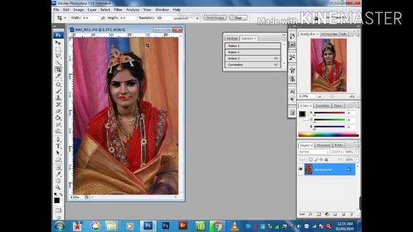The height and width of the screenshot is (232, 413).
Task: Switch to the Paths tab
Action: click(x=339, y=145)
